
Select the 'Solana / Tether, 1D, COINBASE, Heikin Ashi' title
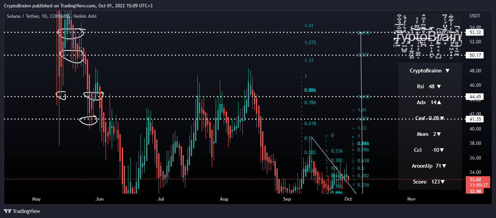(52, 16)
